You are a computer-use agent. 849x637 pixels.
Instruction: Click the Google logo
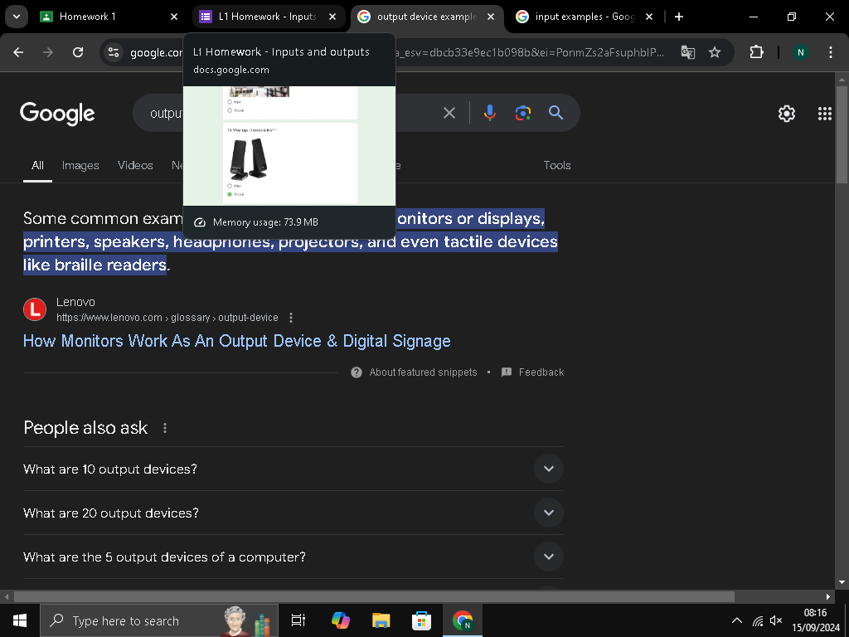click(57, 113)
